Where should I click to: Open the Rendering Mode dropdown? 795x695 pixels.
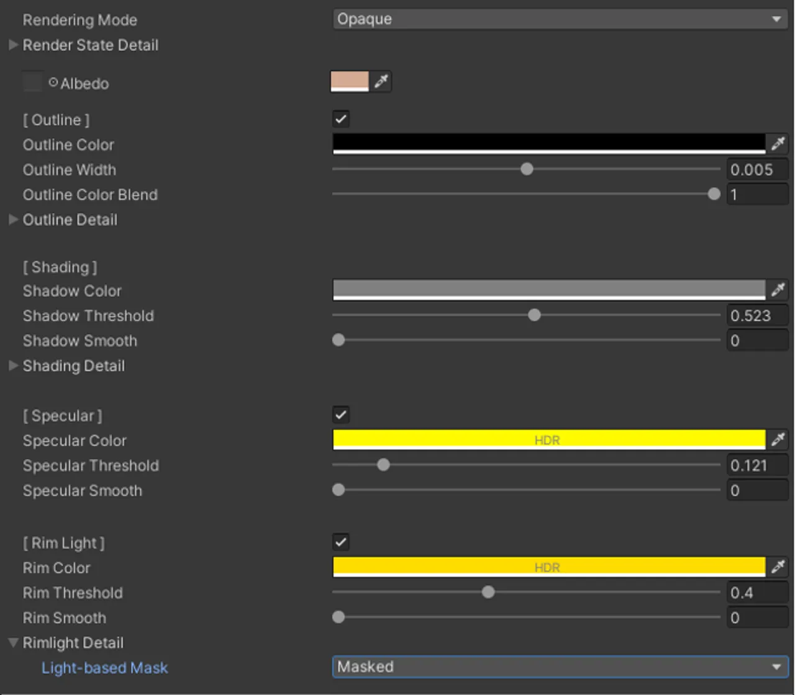[558, 19]
